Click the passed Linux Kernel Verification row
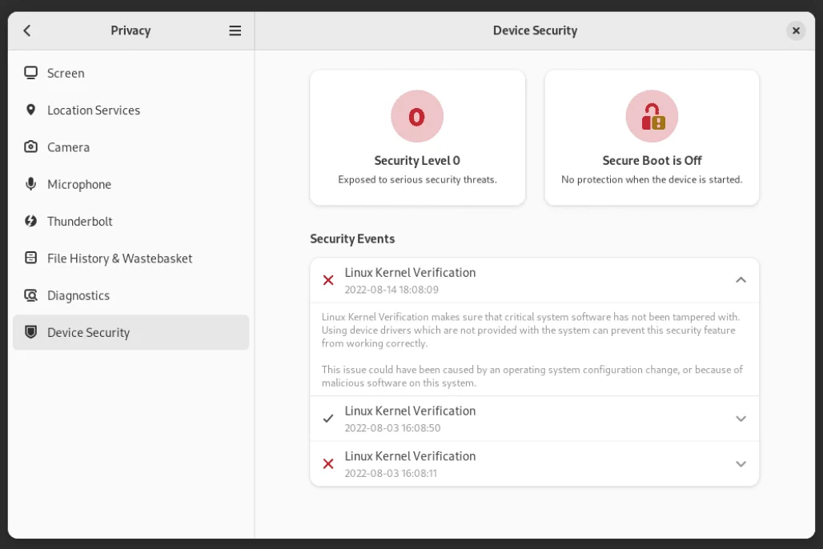This screenshot has height=549, width=823. (534, 419)
